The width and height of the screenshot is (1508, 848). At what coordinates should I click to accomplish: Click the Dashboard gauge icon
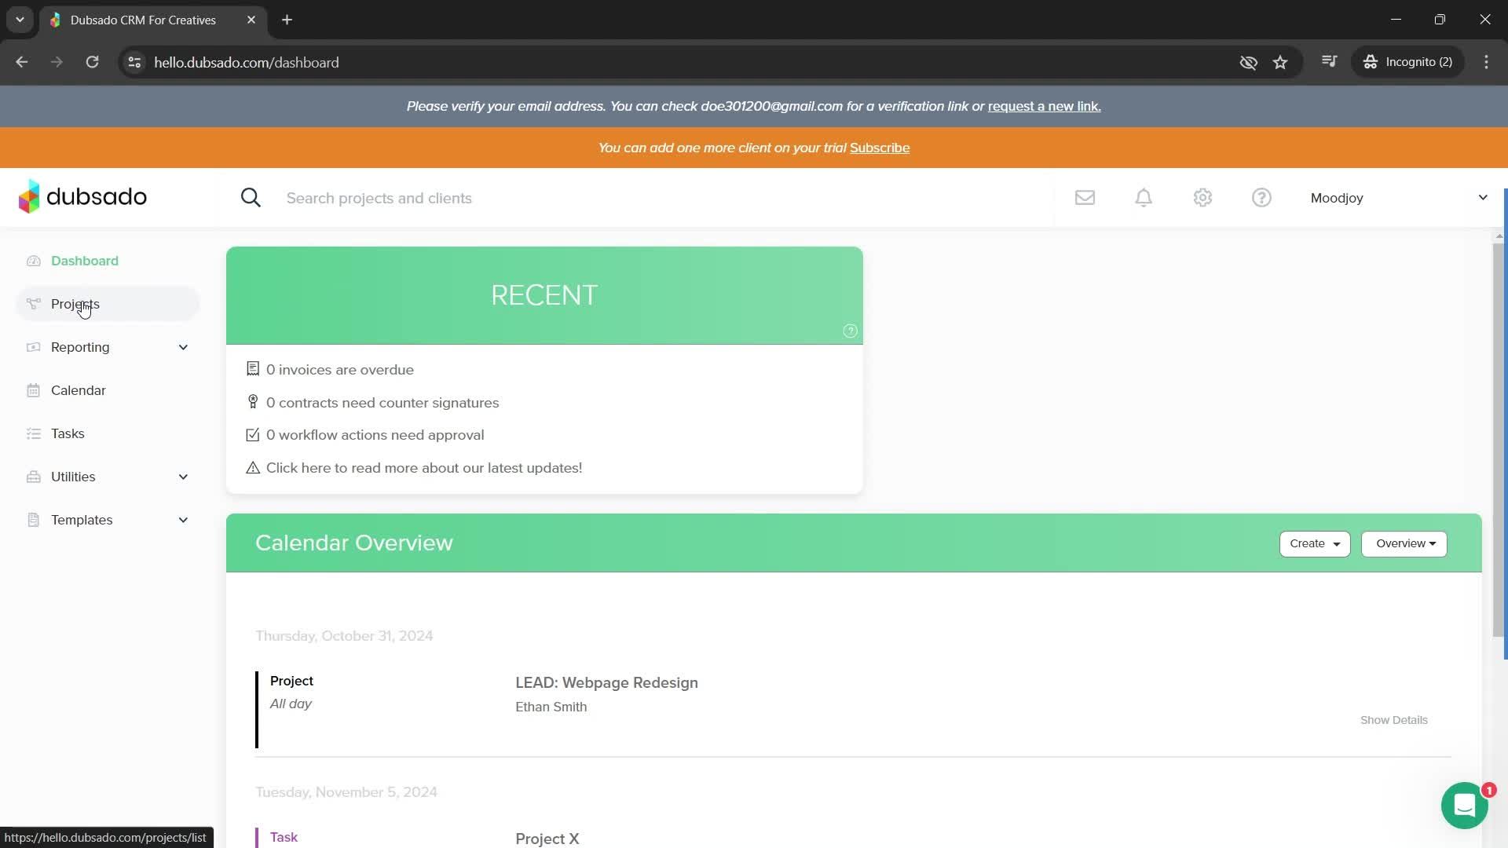[33, 261]
